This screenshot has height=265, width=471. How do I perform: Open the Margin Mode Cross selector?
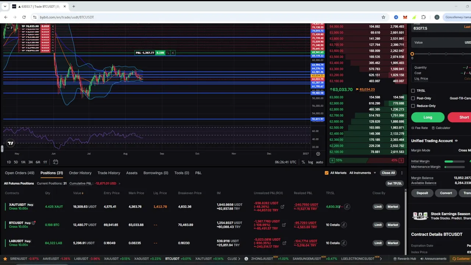pyautogui.click(x=464, y=151)
